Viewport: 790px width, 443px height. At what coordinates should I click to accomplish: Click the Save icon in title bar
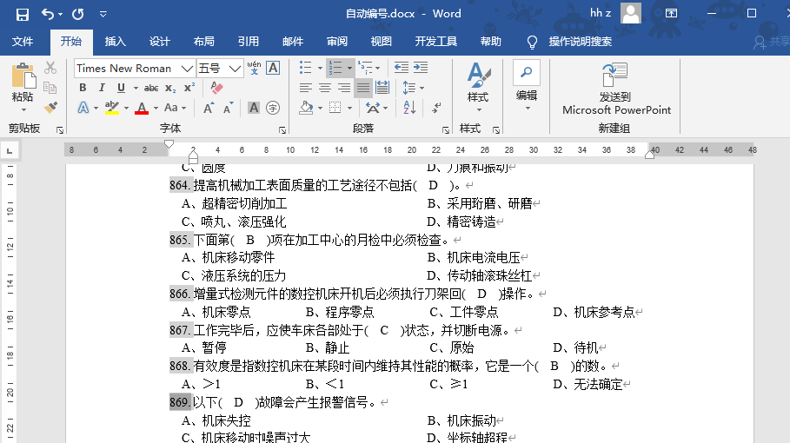click(x=23, y=14)
